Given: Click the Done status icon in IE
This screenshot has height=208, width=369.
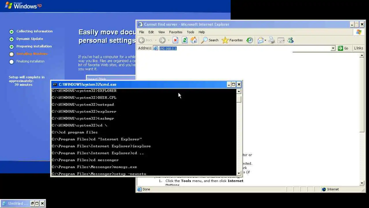Looking at the screenshot, I should click(x=140, y=189).
